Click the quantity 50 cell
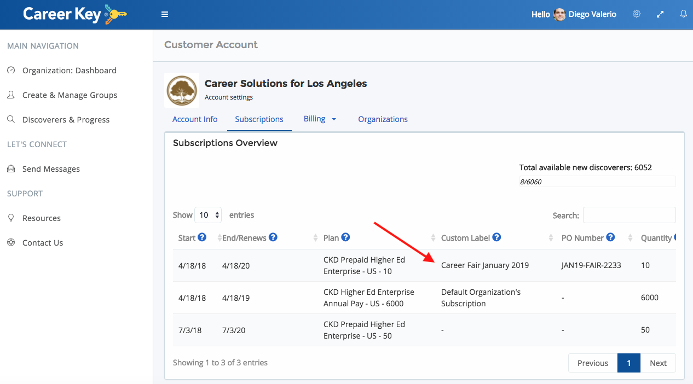This screenshot has height=384, width=693. click(x=645, y=330)
